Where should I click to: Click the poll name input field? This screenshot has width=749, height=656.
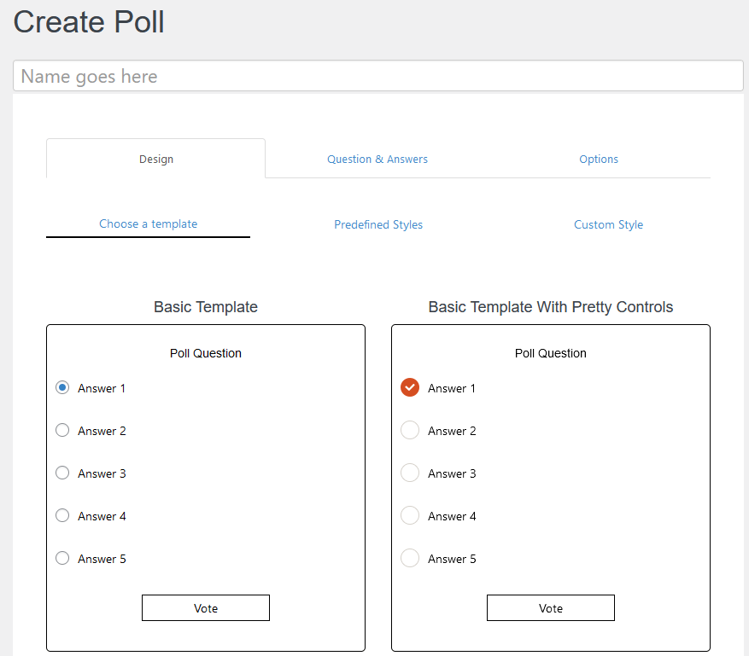coord(377,76)
